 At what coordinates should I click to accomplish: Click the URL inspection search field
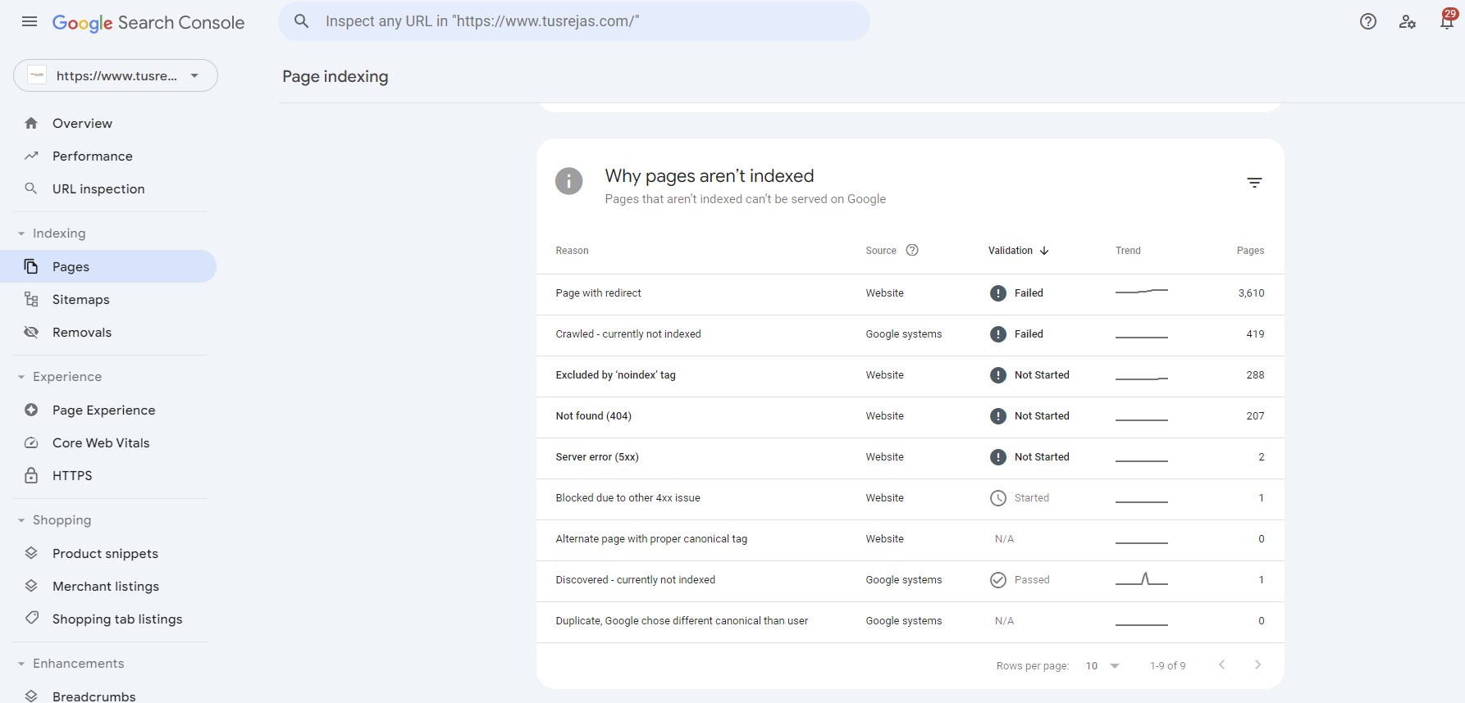click(574, 22)
